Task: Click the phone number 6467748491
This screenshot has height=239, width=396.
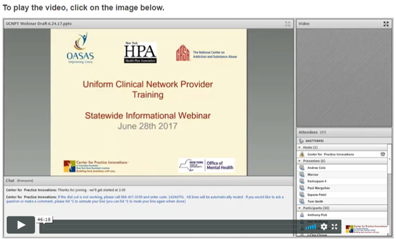Action: coord(314,141)
